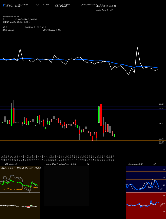Click the last green candle on the chart
Viewport: 166px width, 219px height.
(114, 136)
